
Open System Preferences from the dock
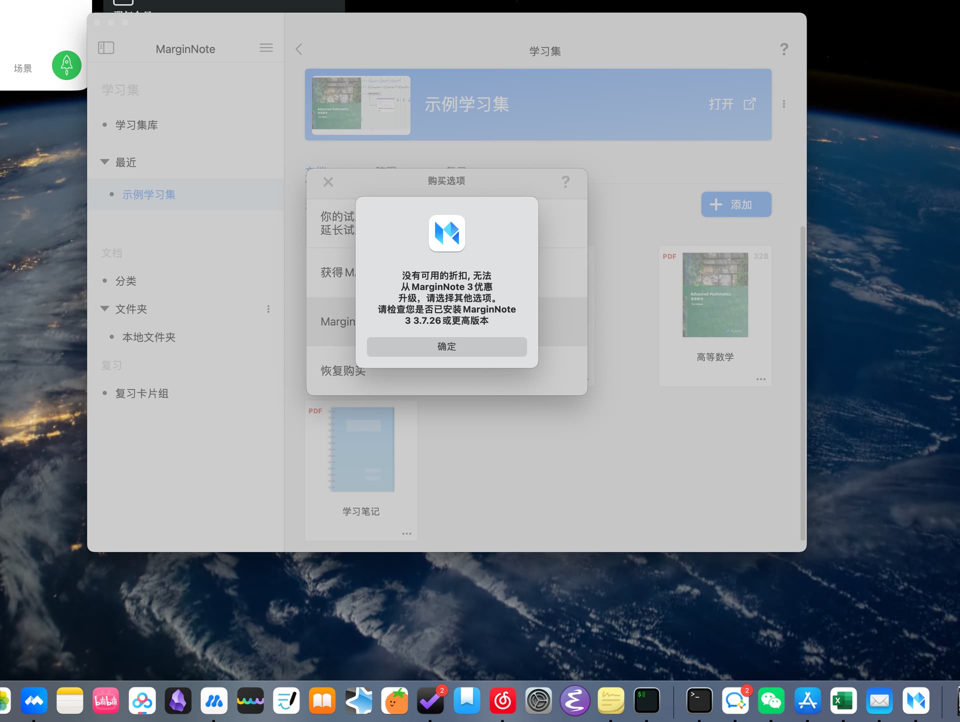click(538, 701)
